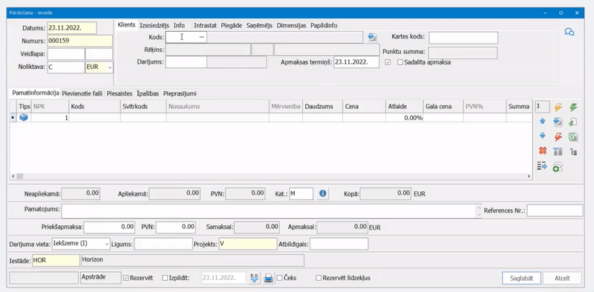Enable the Sadalīta apmaksa checkbox
Image resolution: width=594 pixels, height=292 pixels.
point(400,62)
